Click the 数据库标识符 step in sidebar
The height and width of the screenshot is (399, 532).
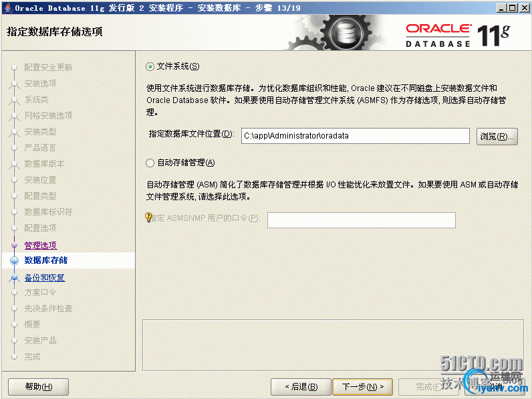[48, 212]
